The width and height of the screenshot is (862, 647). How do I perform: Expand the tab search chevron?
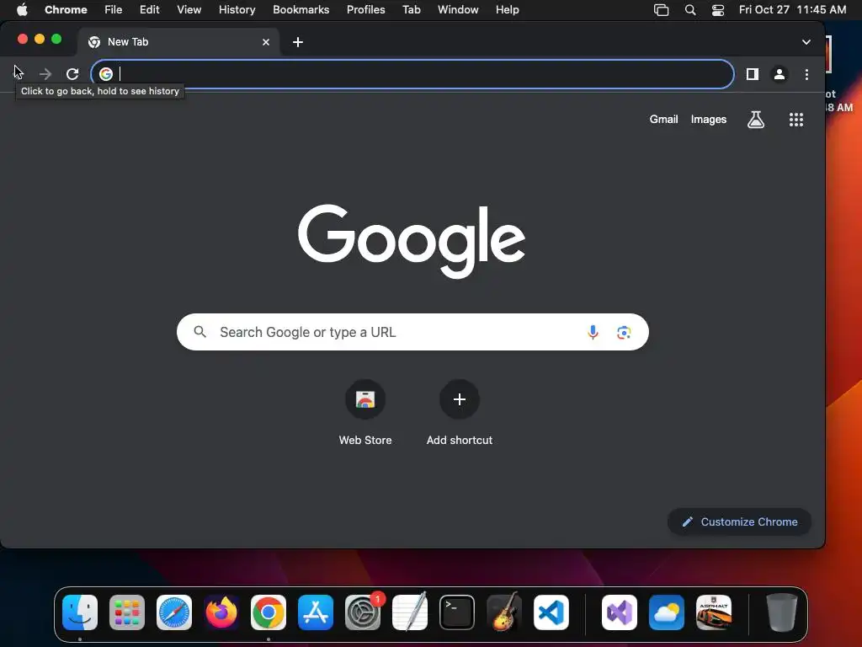pyautogui.click(x=806, y=42)
